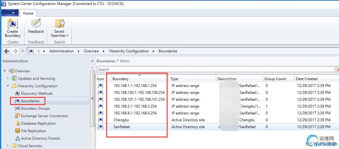
Task: Collapse the Administration navigation pane
Action: pyautogui.click(x=92, y=61)
